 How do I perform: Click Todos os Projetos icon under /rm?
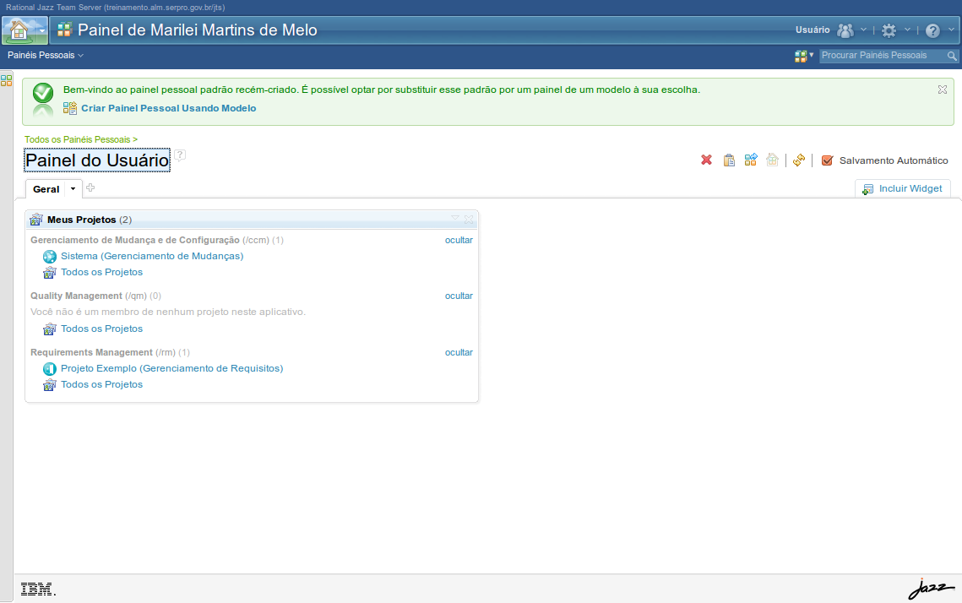50,384
